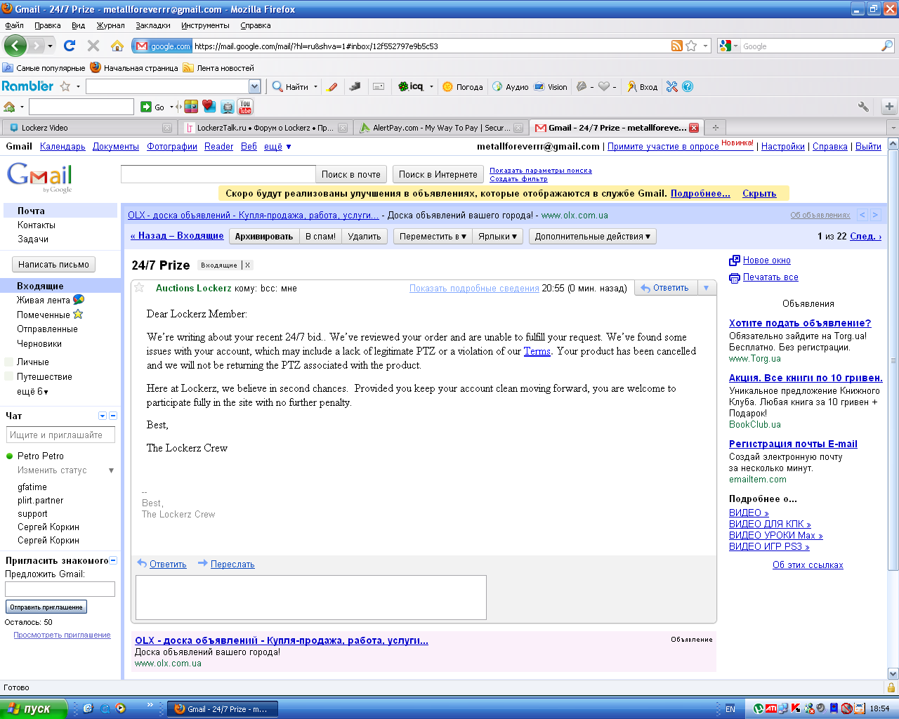Click the В спам! button
The height and width of the screenshot is (719, 899).
(x=321, y=237)
